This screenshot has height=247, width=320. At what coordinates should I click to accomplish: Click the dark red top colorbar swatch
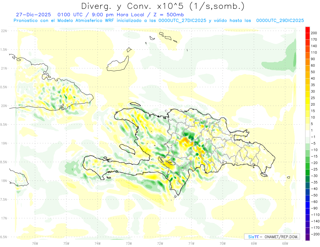[307, 30]
